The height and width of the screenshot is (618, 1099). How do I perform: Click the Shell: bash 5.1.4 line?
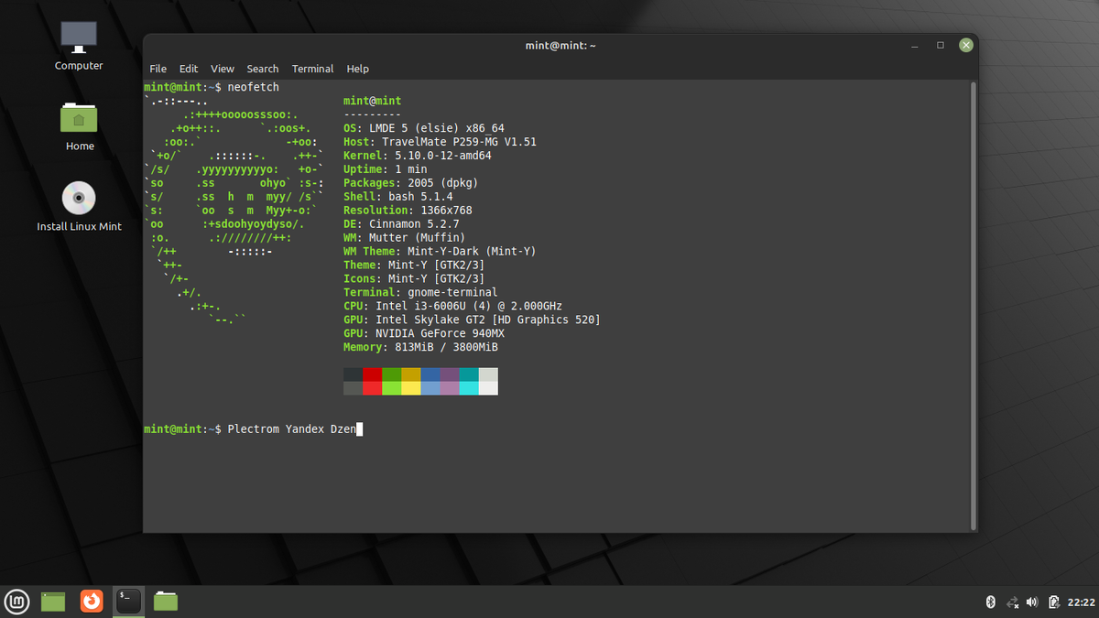tap(398, 197)
